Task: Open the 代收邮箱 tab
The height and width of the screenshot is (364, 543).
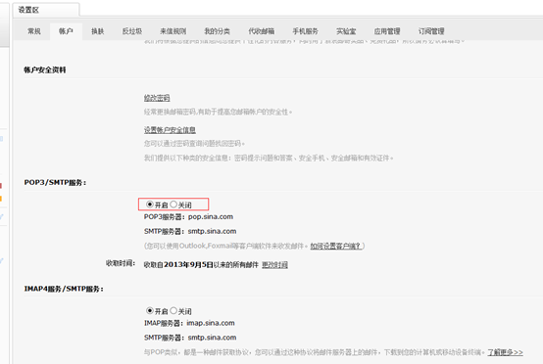Action: (x=262, y=31)
